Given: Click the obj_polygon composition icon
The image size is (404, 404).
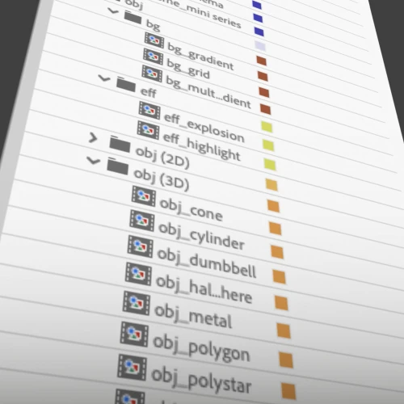Looking at the screenshot, I should coord(134,335).
